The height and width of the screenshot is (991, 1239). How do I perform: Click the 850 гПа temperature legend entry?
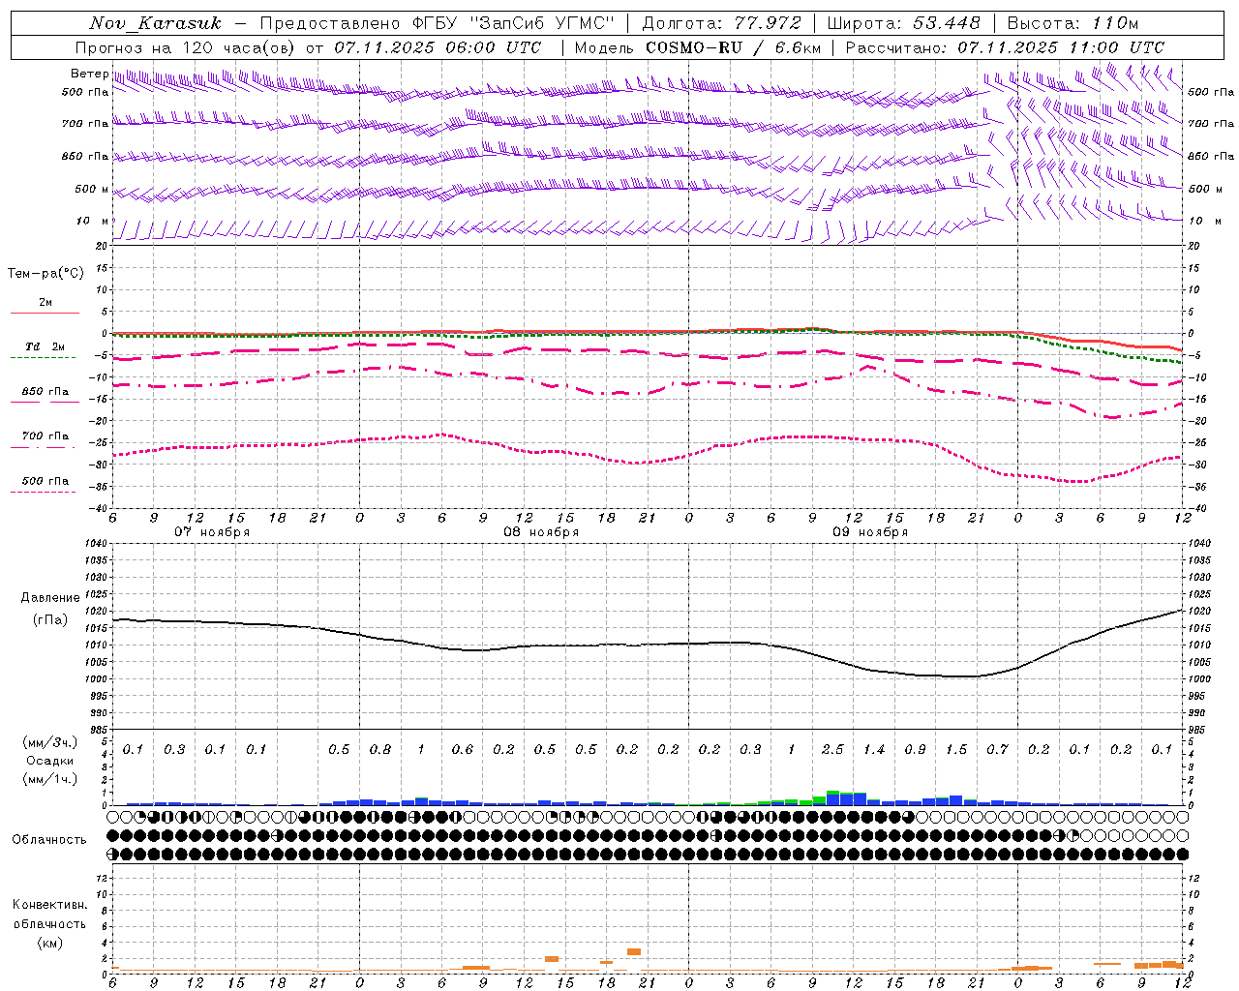pos(45,392)
